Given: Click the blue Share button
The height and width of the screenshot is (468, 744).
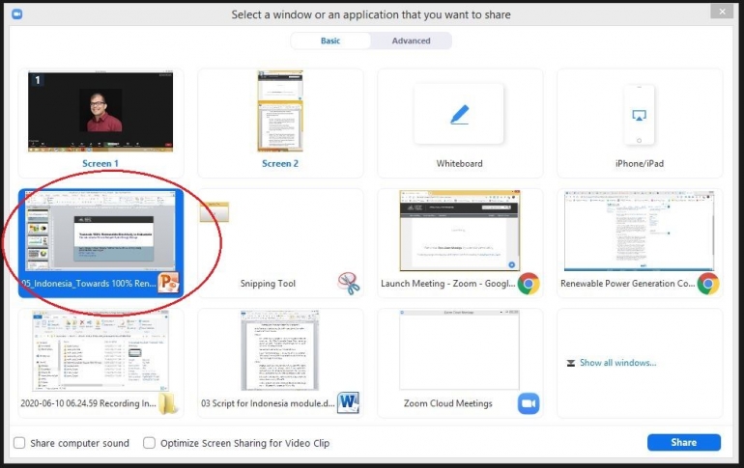Looking at the screenshot, I should [684, 442].
